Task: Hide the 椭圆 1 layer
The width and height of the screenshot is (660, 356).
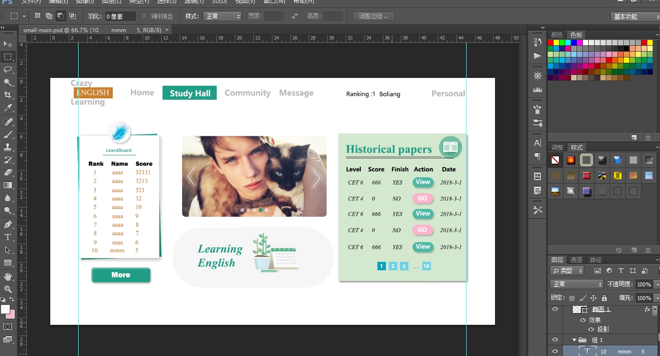Action: click(x=555, y=309)
